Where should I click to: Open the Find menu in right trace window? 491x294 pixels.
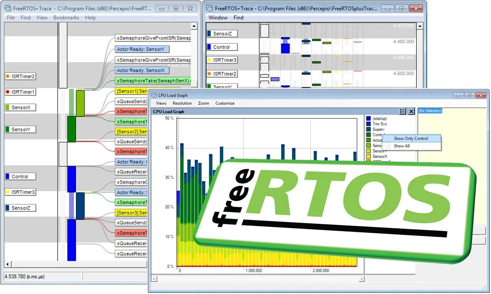click(x=238, y=18)
